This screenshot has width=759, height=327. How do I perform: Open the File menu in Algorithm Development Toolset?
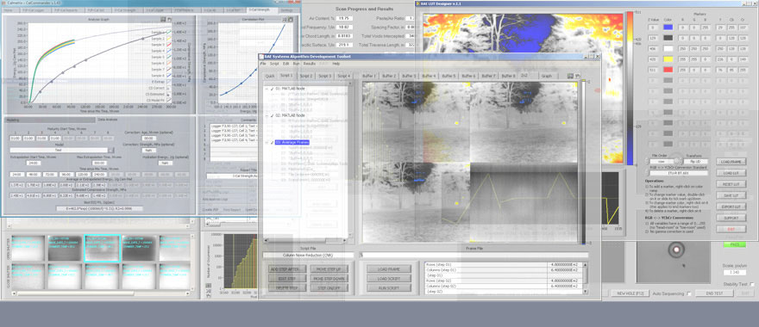[x=263, y=64]
